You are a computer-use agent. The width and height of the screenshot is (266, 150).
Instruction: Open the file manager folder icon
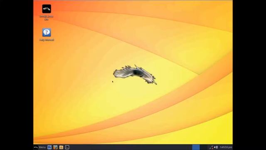point(61,147)
